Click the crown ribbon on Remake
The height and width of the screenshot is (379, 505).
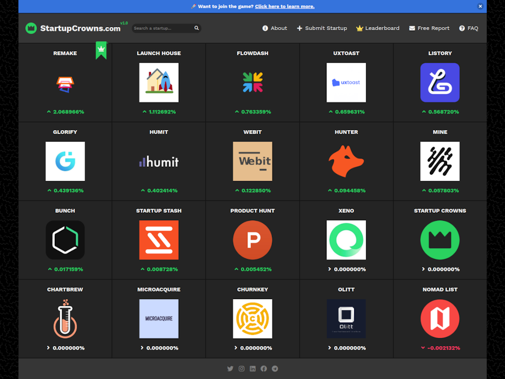(x=101, y=50)
